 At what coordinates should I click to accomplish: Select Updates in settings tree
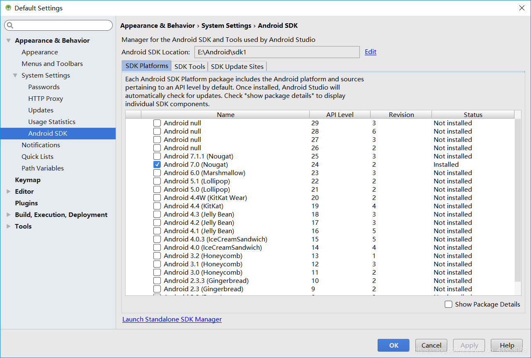tap(41, 110)
